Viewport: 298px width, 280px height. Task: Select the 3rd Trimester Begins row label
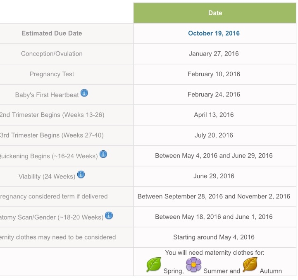point(52,135)
